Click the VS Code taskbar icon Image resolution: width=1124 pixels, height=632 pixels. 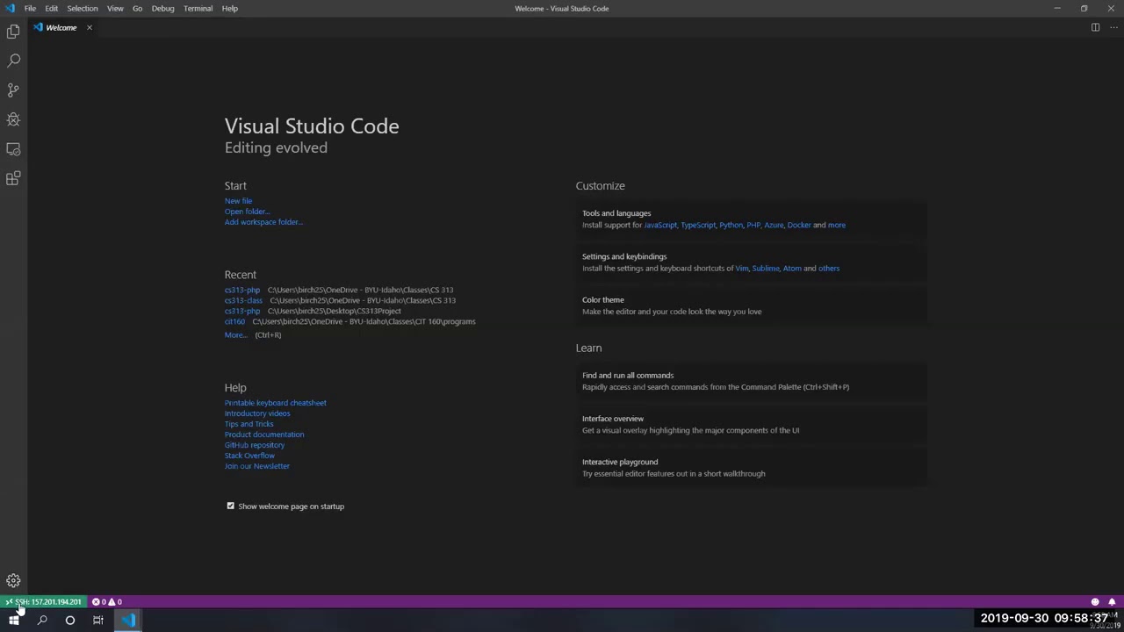[128, 621]
